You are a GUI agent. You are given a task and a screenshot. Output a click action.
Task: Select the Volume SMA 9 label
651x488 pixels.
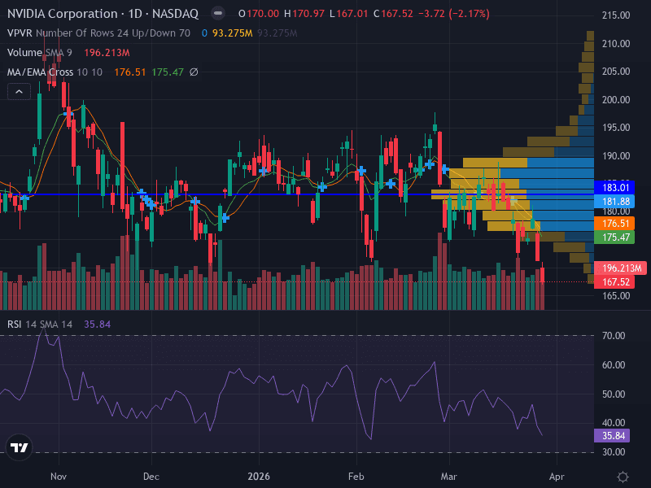(x=39, y=53)
